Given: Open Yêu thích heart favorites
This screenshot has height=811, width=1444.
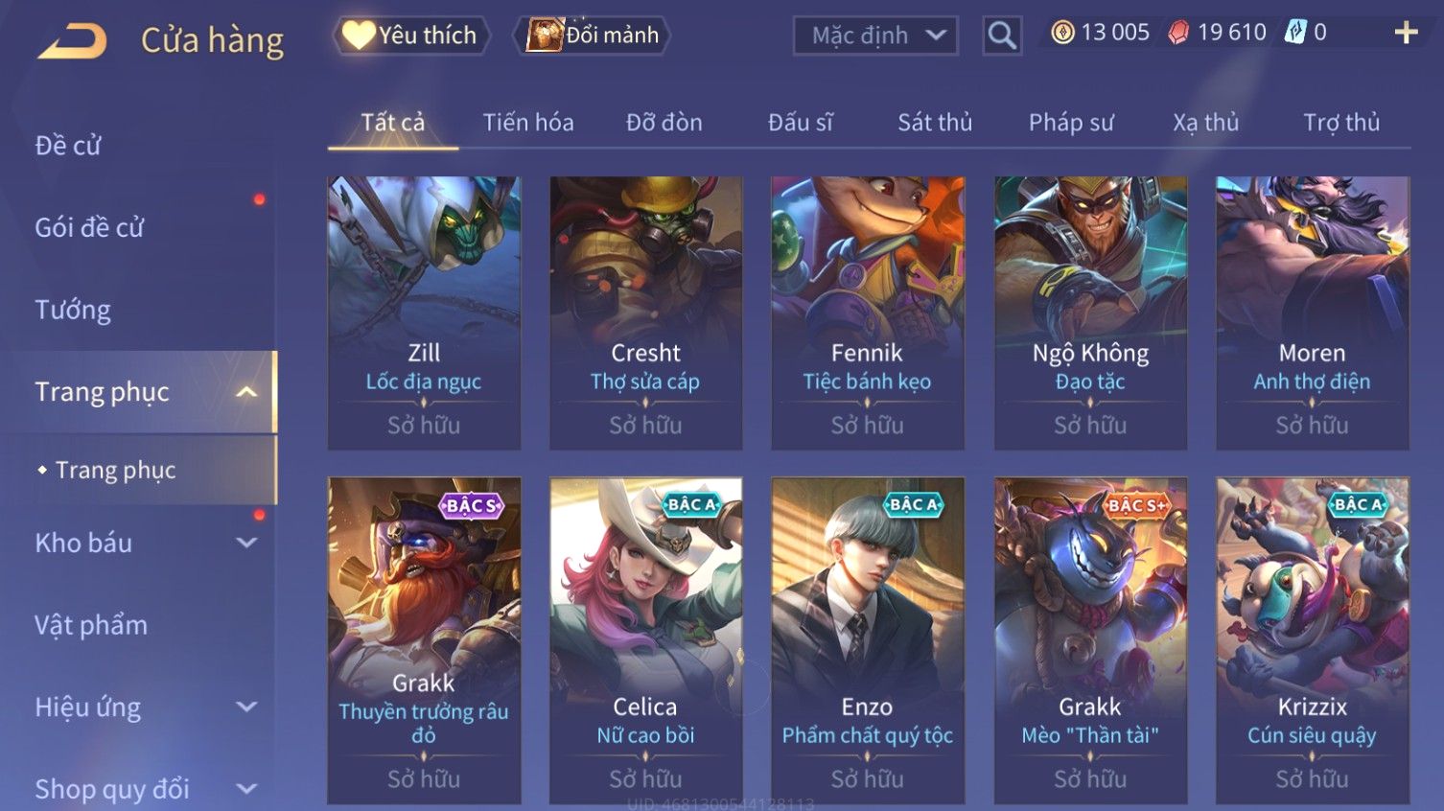Looking at the screenshot, I should pos(411,35).
